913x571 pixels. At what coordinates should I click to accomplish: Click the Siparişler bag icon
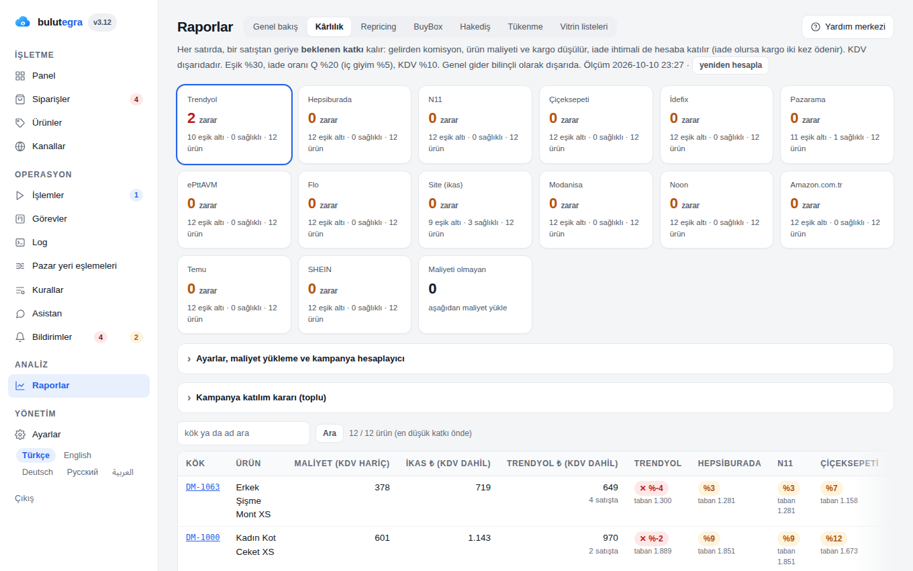[x=20, y=99]
